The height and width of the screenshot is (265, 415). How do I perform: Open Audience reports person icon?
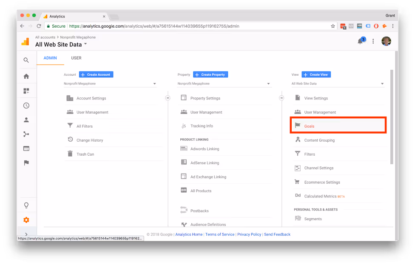click(x=26, y=120)
